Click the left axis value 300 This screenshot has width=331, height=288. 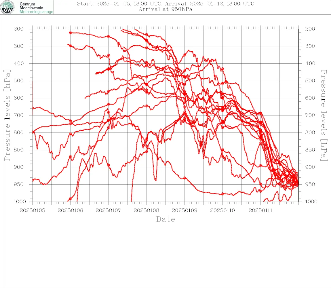19,46
